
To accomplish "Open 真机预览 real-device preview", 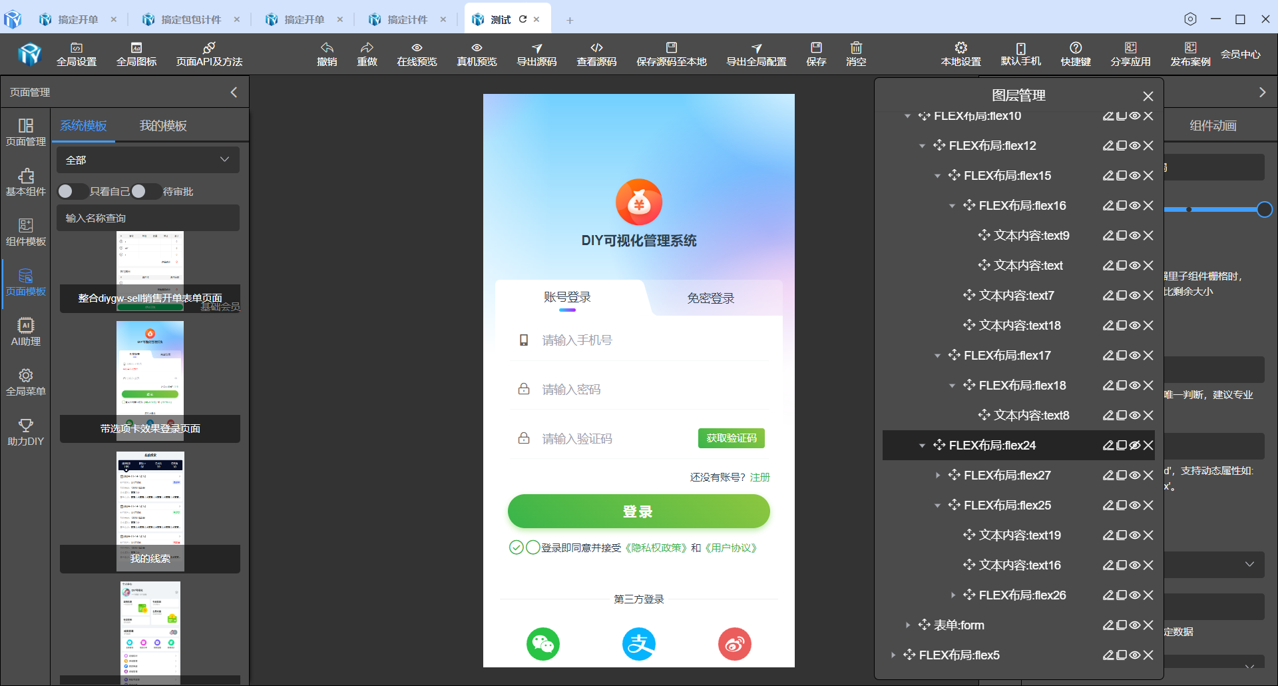I will 476,53.
